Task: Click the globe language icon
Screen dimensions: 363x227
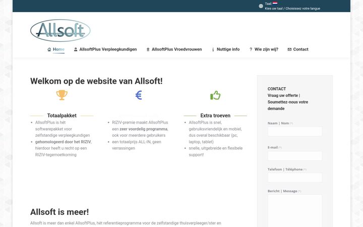Action: (261, 6)
